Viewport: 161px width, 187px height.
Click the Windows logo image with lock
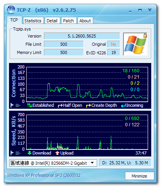(x=135, y=44)
